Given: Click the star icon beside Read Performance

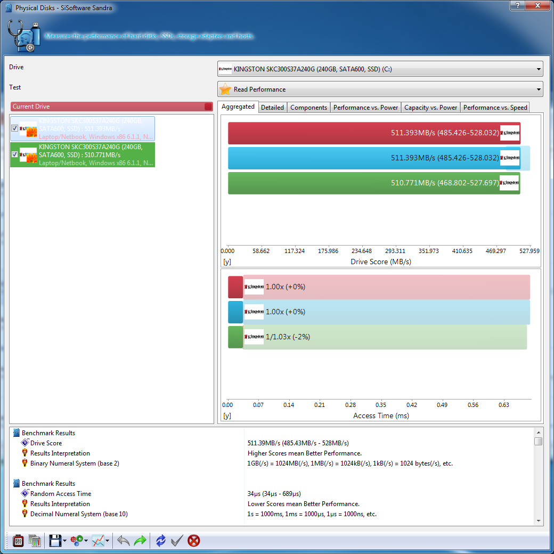Looking at the screenshot, I should point(225,89).
